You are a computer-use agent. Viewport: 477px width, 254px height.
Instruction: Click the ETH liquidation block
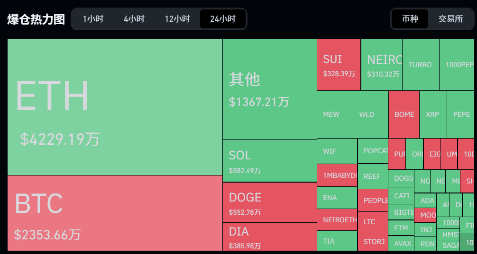tap(115, 107)
